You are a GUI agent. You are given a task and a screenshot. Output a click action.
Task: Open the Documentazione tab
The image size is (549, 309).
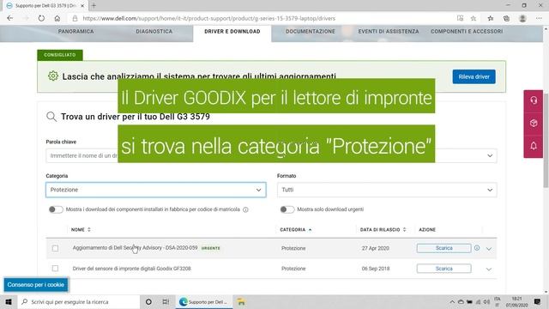click(x=311, y=31)
